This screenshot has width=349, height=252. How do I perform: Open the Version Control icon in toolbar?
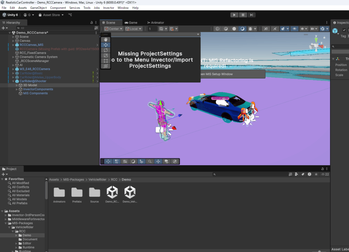pos(70,15)
